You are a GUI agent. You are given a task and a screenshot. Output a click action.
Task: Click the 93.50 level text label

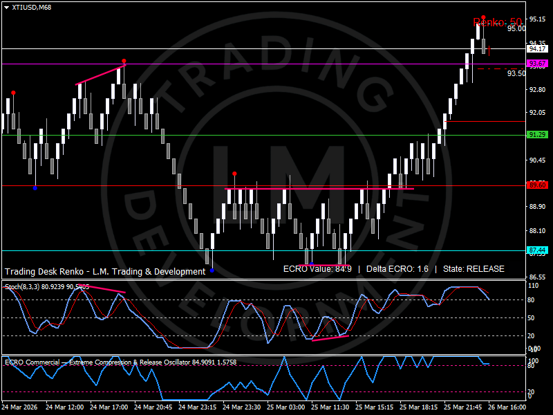[516, 73]
